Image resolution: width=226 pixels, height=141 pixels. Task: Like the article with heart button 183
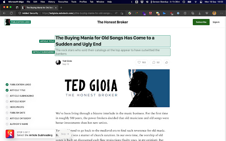point(142,62)
